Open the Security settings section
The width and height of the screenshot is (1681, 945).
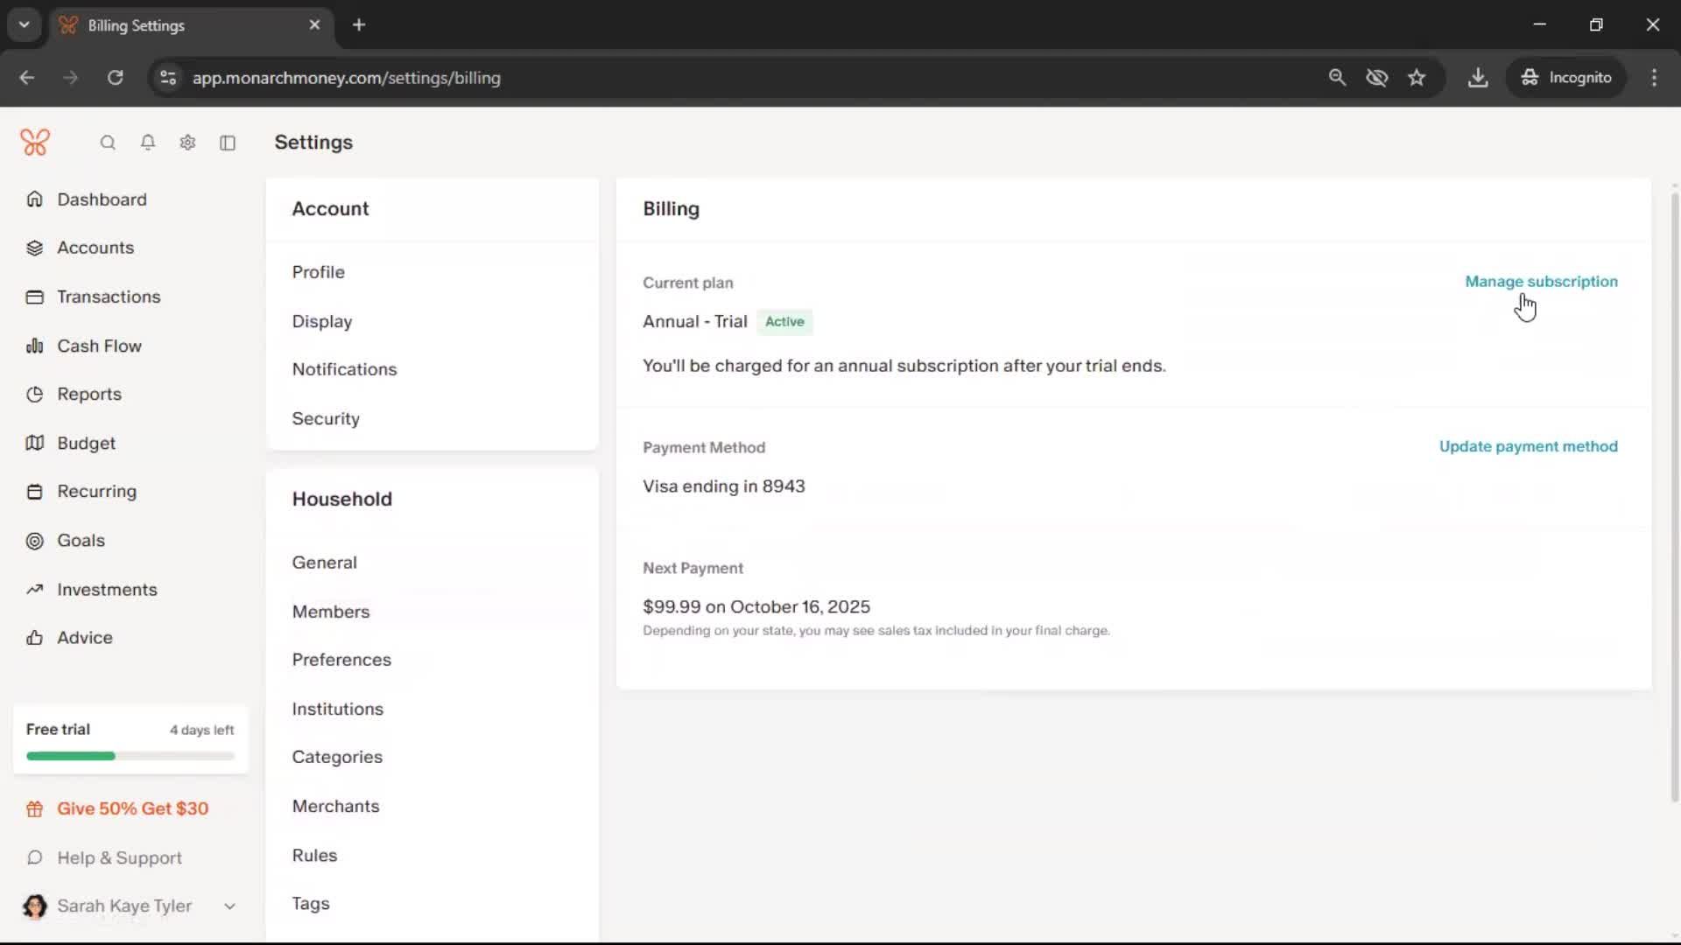tap(326, 419)
